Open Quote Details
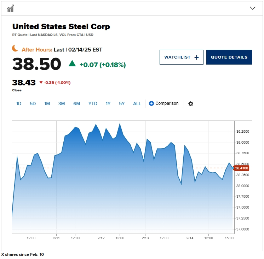The width and height of the screenshot is (264, 259). 229,57
